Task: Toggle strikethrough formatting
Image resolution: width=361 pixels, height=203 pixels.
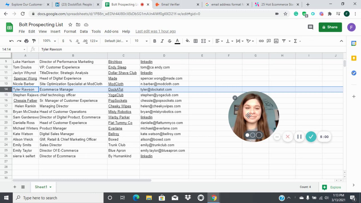Action: [x=170, y=41]
